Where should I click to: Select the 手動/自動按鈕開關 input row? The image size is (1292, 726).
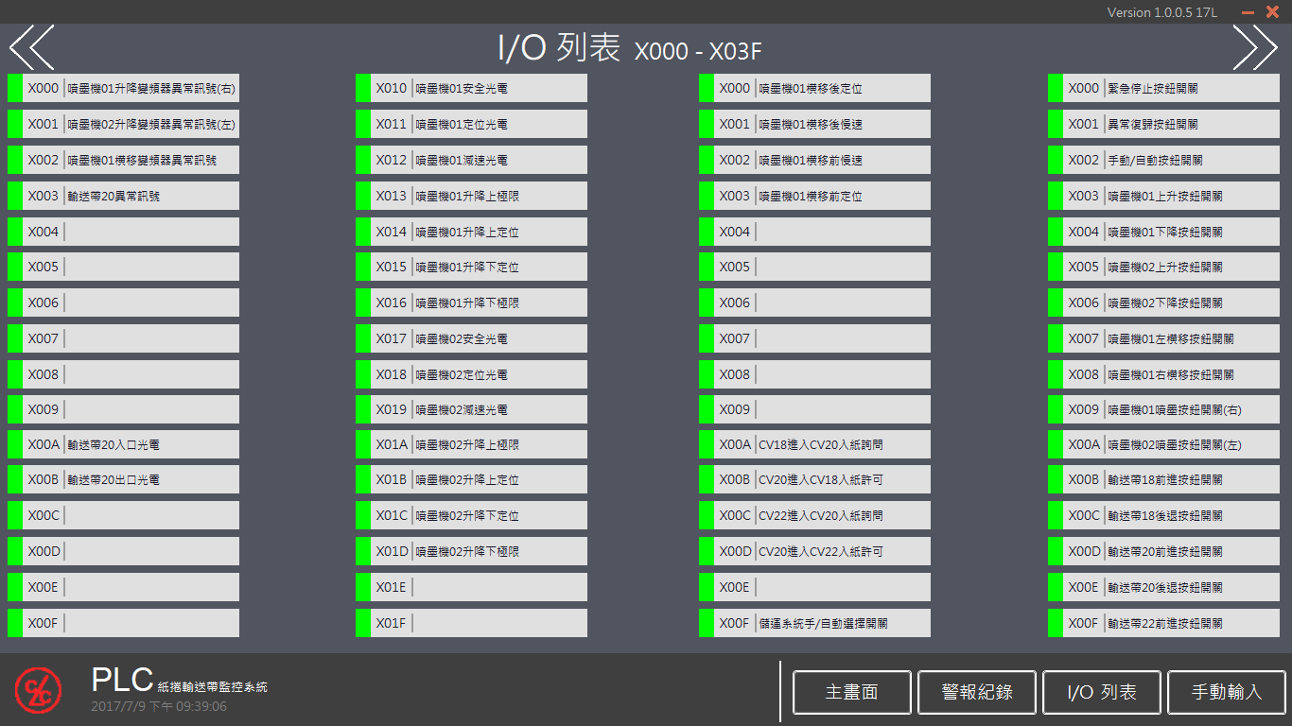point(1170,160)
